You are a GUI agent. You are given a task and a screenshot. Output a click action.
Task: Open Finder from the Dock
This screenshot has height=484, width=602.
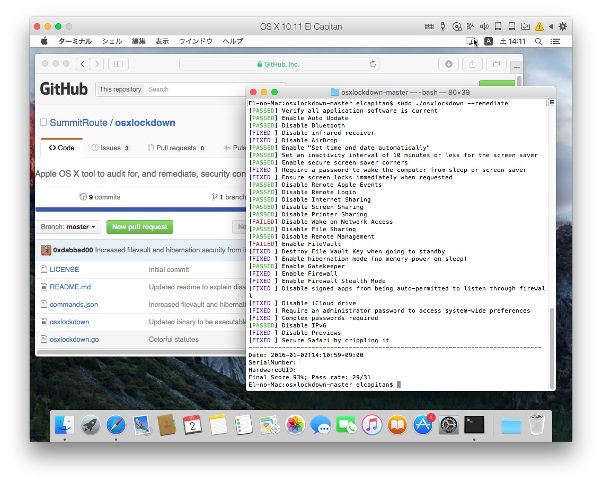pos(65,425)
